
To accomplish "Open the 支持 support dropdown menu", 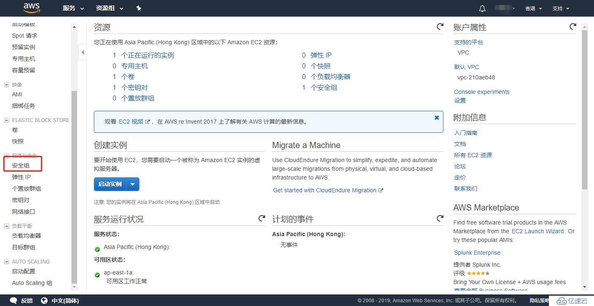I will tap(560, 8).
